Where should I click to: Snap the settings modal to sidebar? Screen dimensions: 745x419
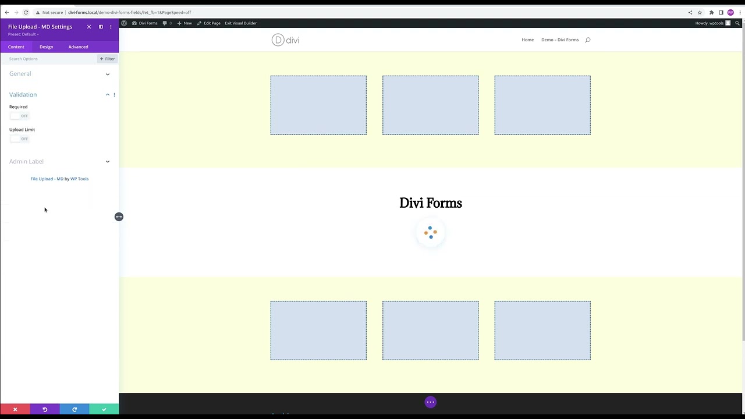101,27
